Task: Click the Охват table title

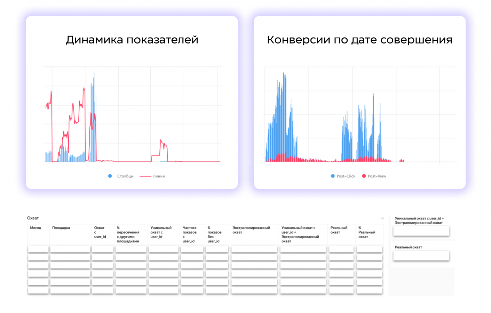Action: [33, 218]
